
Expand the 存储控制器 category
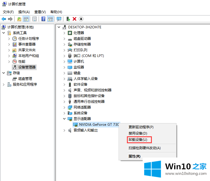click(x=64, y=44)
